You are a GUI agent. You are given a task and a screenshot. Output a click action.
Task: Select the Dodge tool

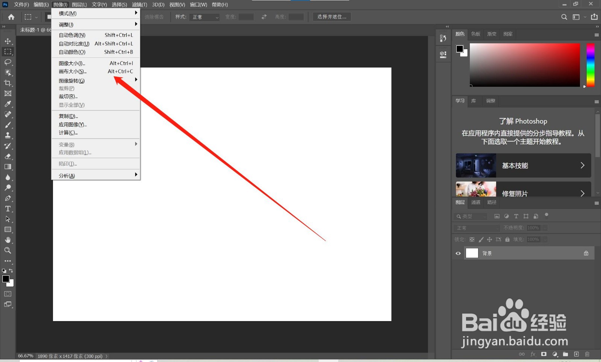[8, 188]
